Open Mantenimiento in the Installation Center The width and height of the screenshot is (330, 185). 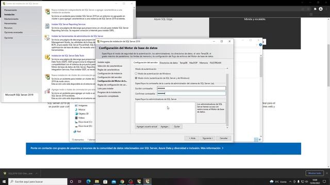(11, 19)
